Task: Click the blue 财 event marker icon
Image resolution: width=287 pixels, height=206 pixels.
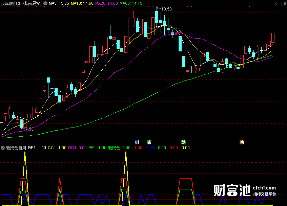Action: [137, 142]
